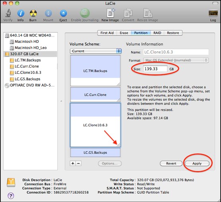
Task: Click the Size field showing 139.33
Action: tap(155, 69)
